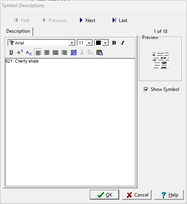Click the blue striped fill icon

(74, 52)
